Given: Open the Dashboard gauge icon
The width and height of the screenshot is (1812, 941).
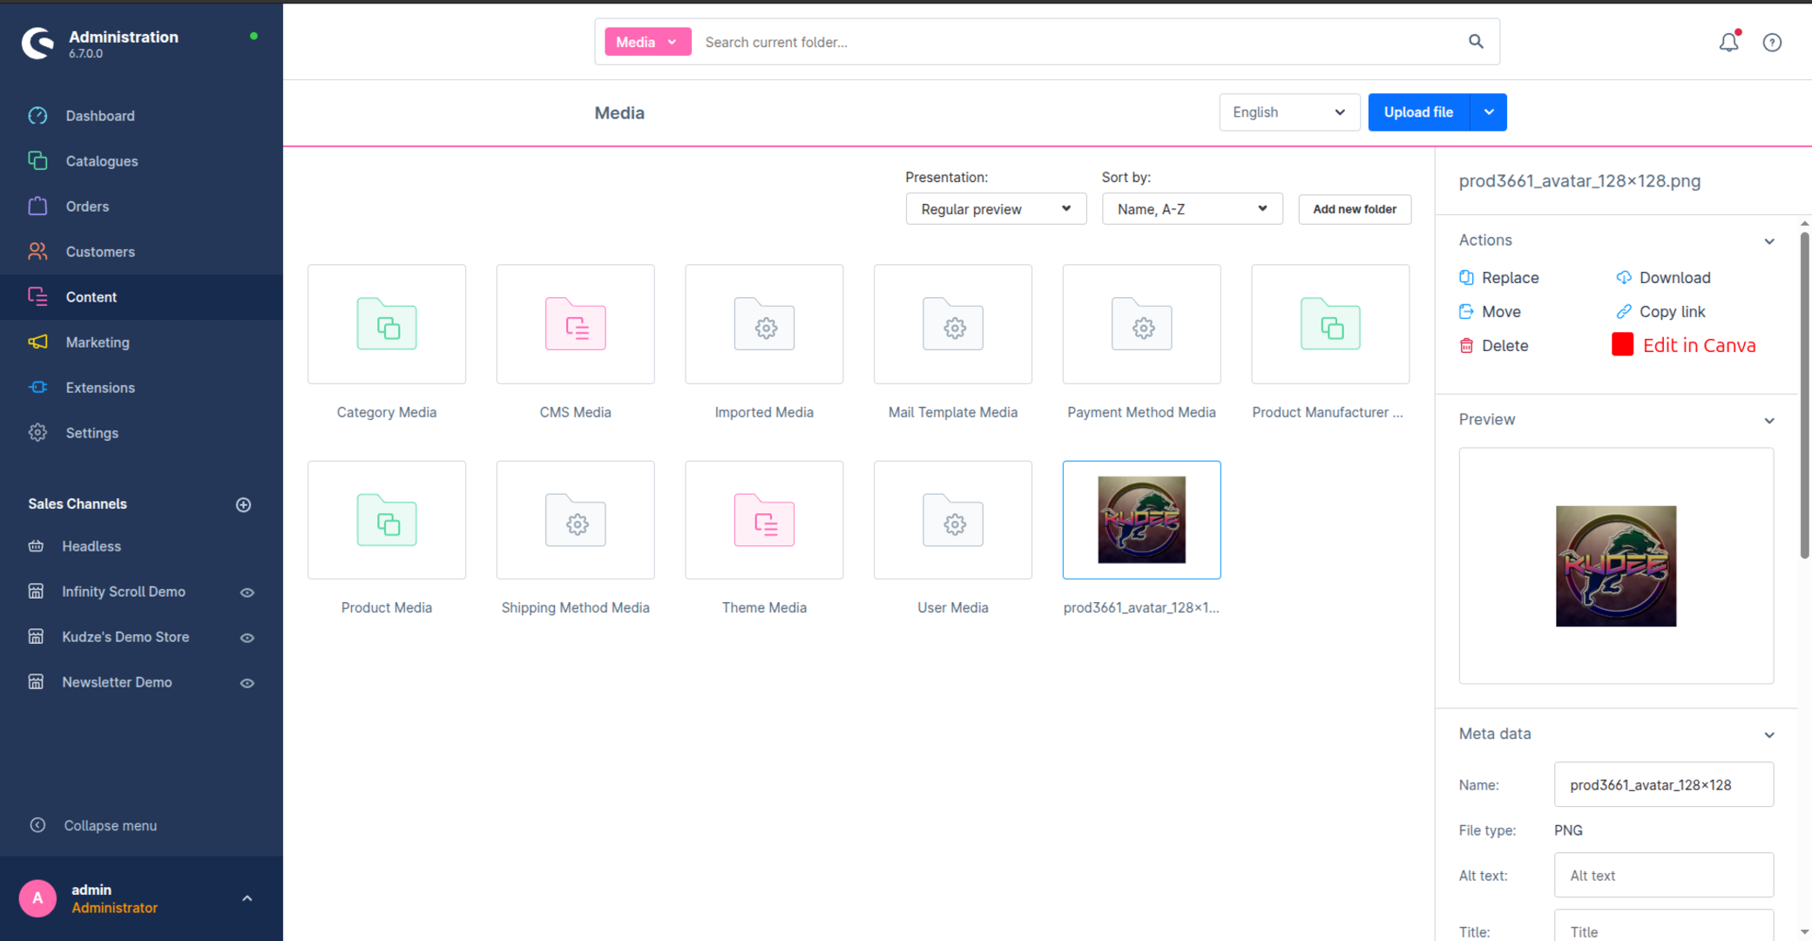Looking at the screenshot, I should (x=37, y=116).
